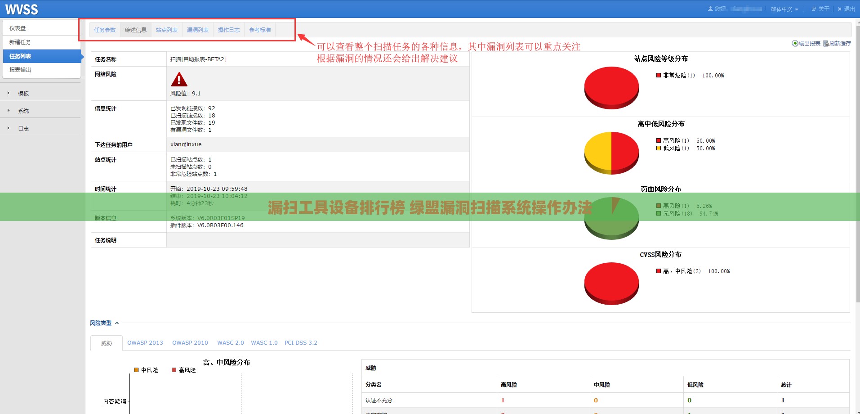Click the 总计 column header
The width and height of the screenshot is (860, 414).
pyautogui.click(x=813, y=385)
